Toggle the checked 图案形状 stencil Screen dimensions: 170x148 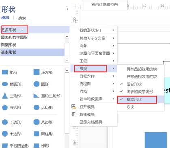click(140, 84)
